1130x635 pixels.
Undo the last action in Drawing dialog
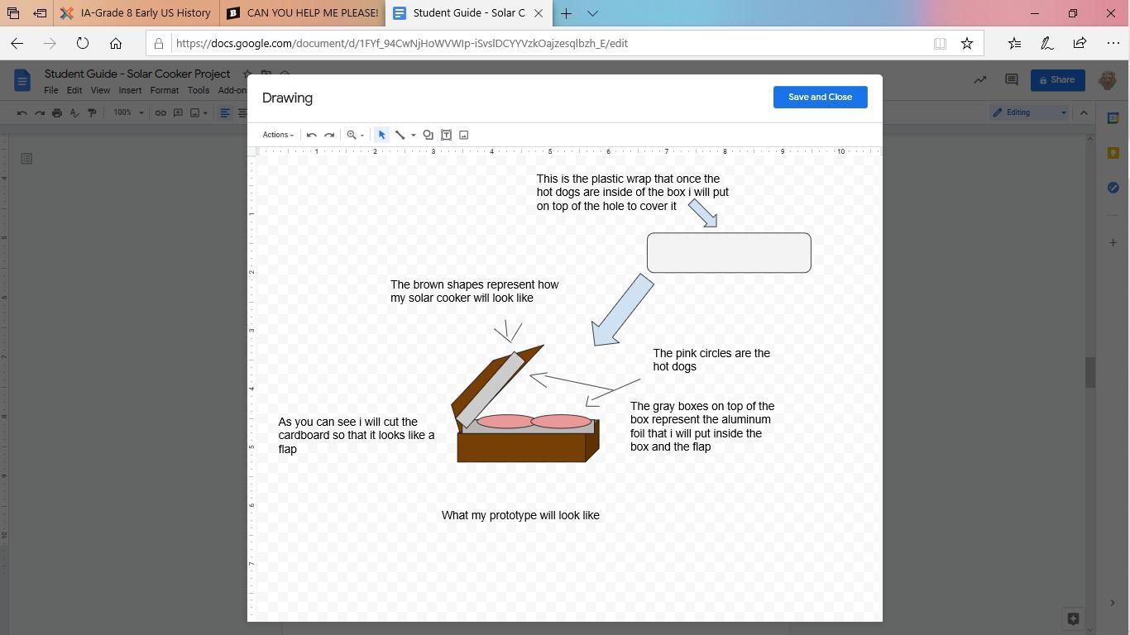pos(312,135)
